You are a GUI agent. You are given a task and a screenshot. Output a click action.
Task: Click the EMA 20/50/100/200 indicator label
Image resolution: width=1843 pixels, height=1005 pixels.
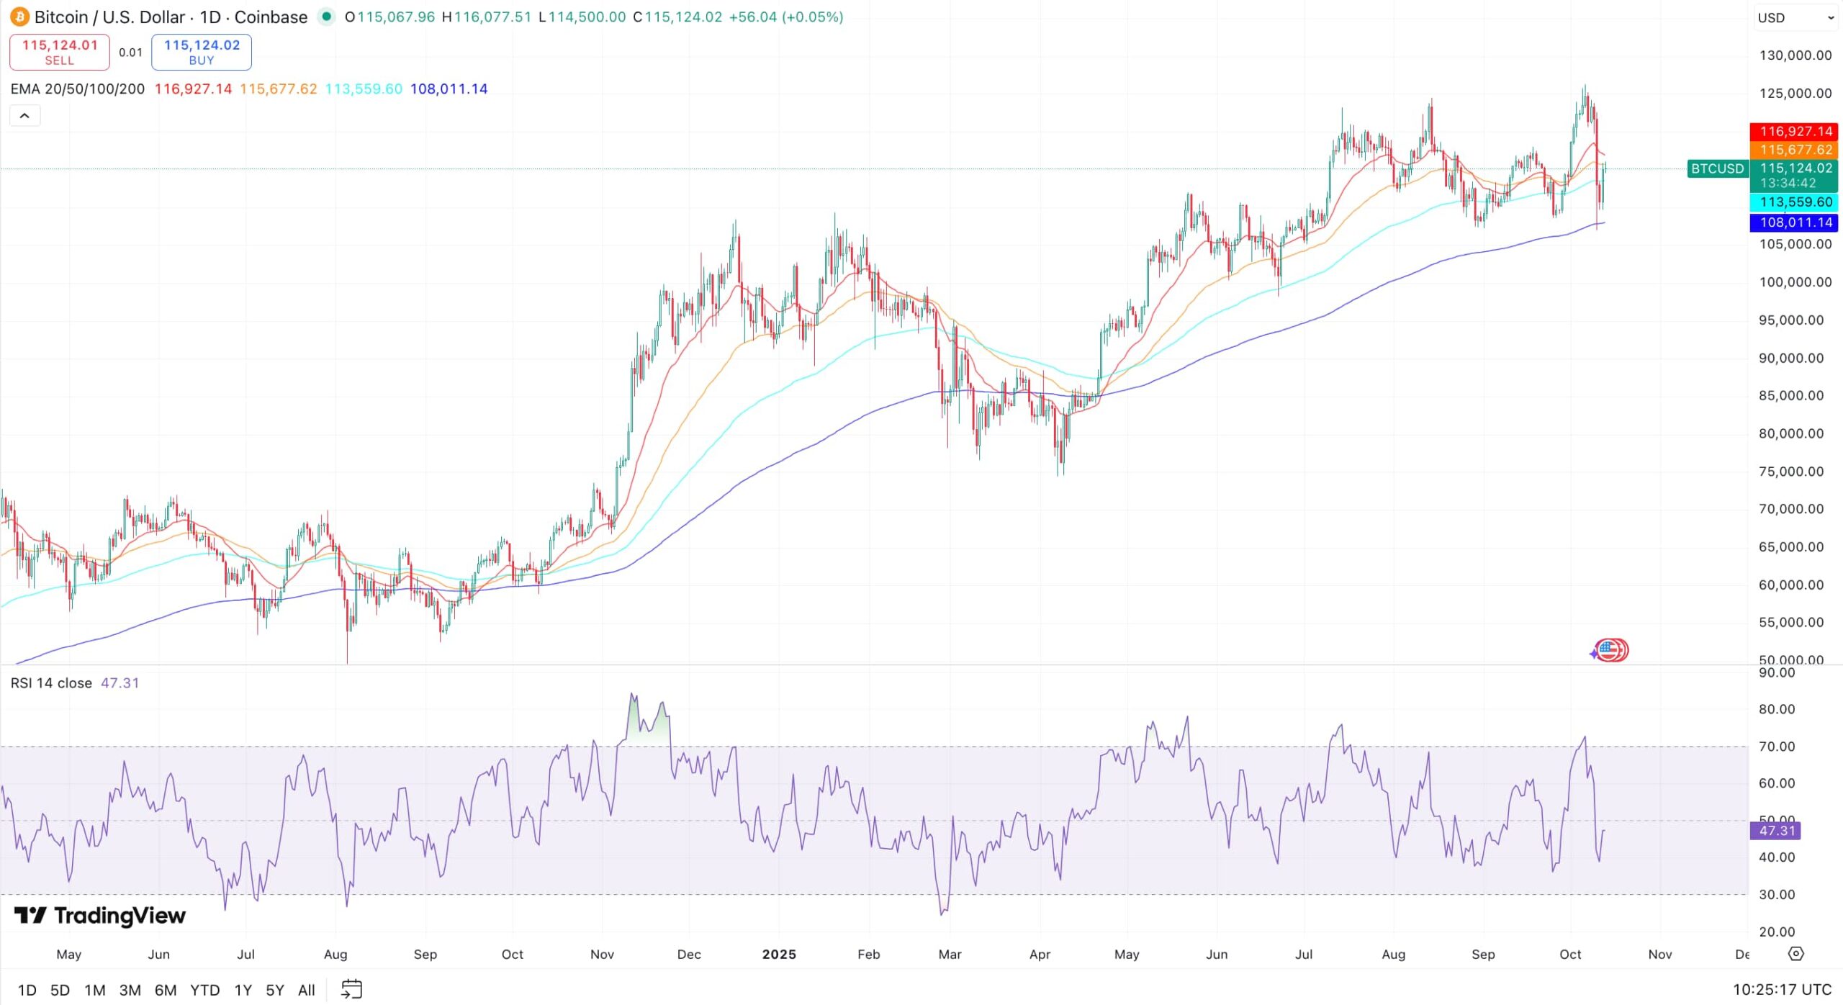tap(78, 89)
